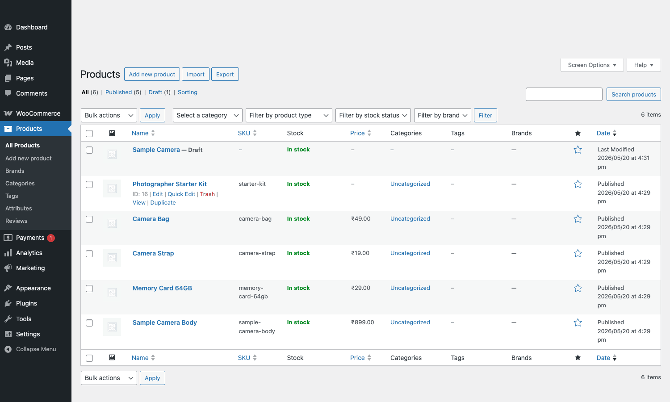Screen dimensions: 670x402
Task: Click the Comments bubble icon in sidebar
Action: (8, 93)
